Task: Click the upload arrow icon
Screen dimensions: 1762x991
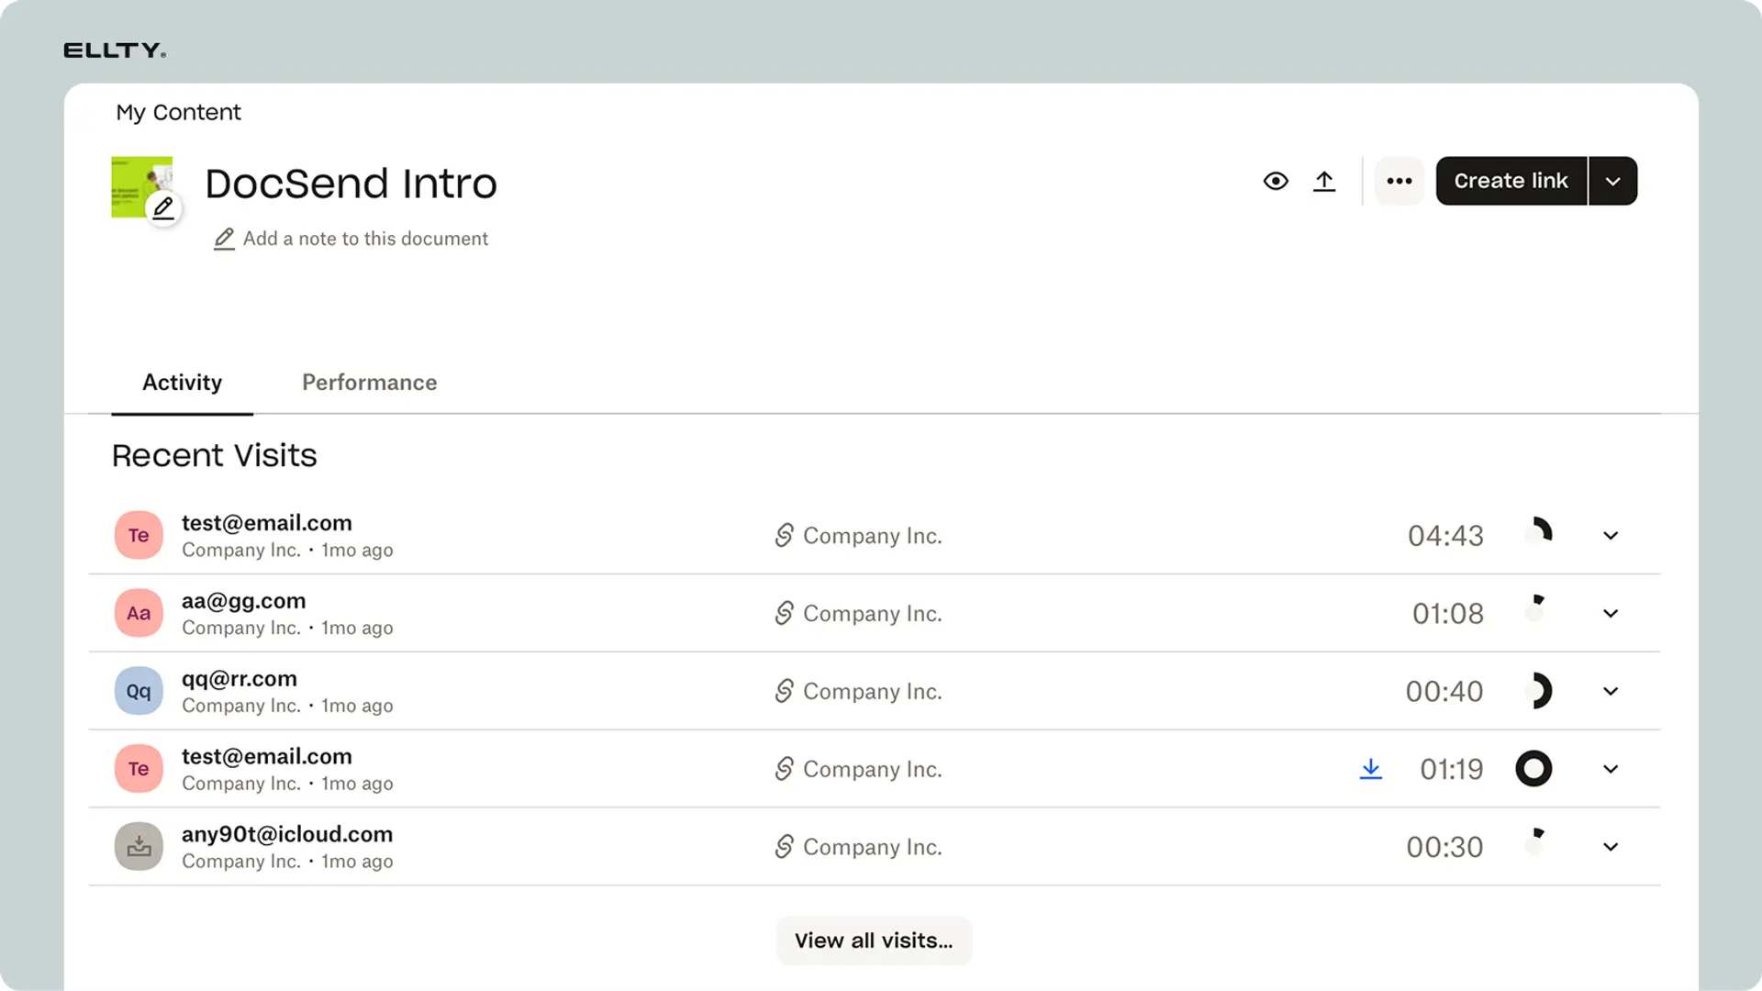Action: pos(1324,181)
